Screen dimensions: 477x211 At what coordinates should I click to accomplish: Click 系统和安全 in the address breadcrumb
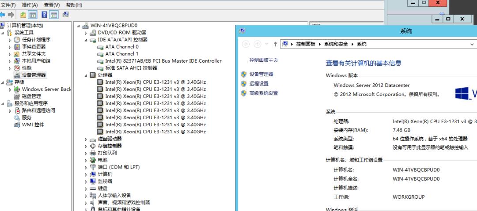point(336,44)
